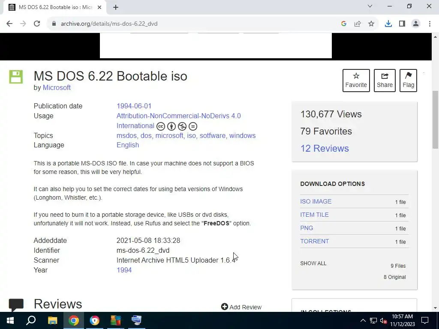Open the iso topic link
This screenshot has height=329, width=439.
pos(192,135)
